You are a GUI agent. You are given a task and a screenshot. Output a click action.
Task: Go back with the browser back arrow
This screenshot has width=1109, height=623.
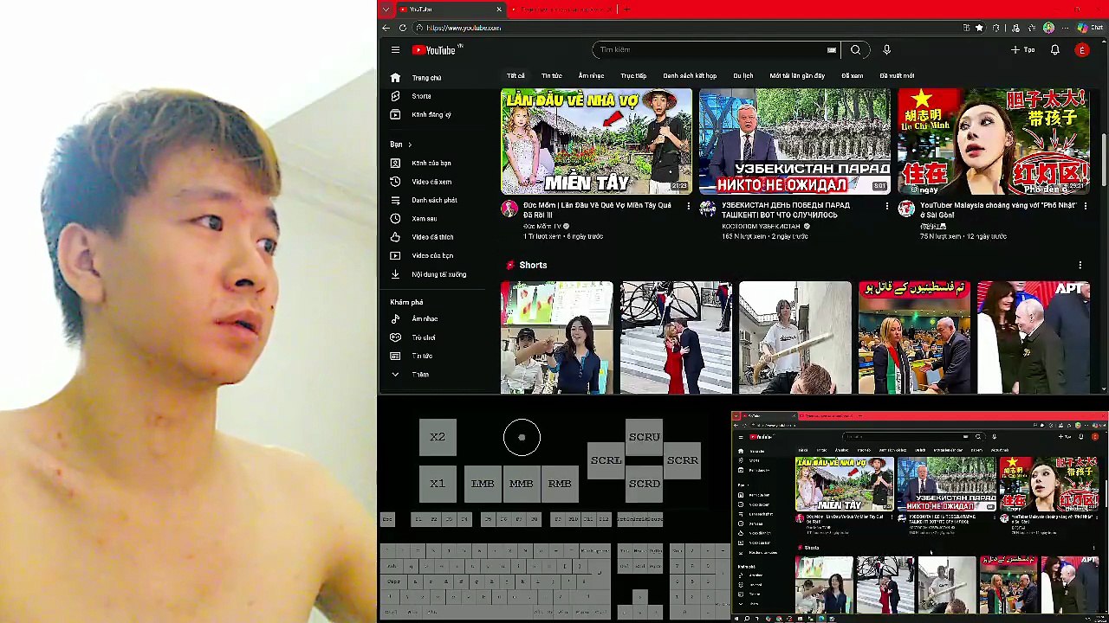pyautogui.click(x=386, y=28)
